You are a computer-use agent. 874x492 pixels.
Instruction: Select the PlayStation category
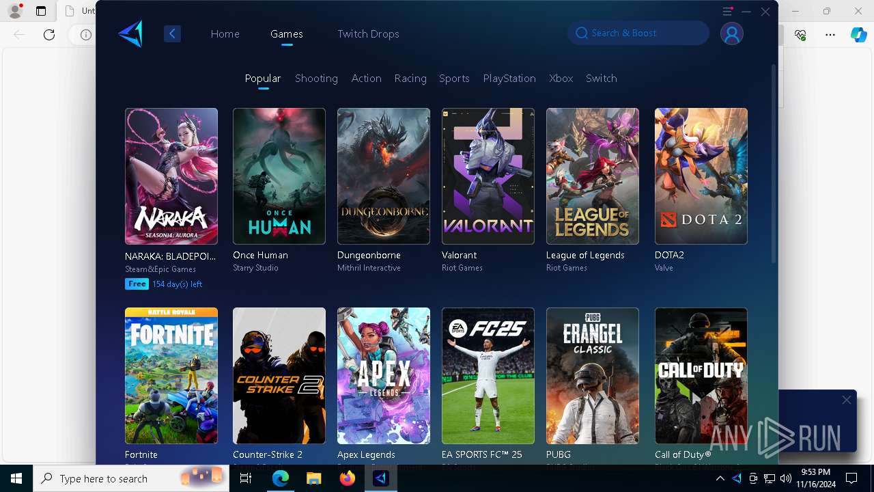pyautogui.click(x=509, y=79)
